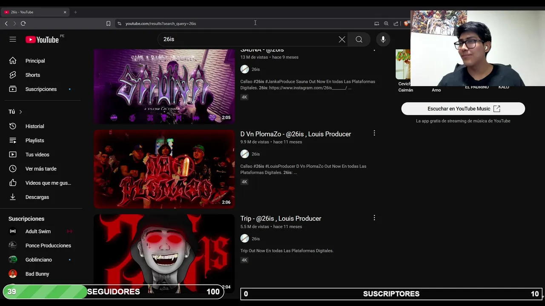Click 26is channel avatar under D Vn PlomaZo
545x306 pixels.
click(244, 154)
